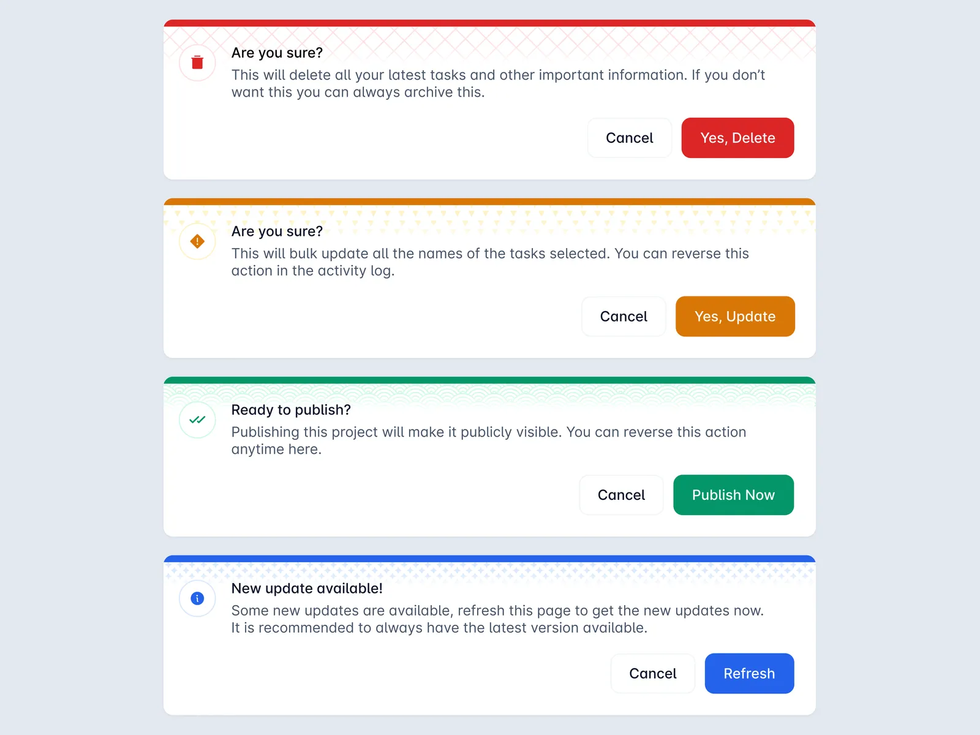Click the blue info icon
This screenshot has height=735, width=980.
click(197, 598)
